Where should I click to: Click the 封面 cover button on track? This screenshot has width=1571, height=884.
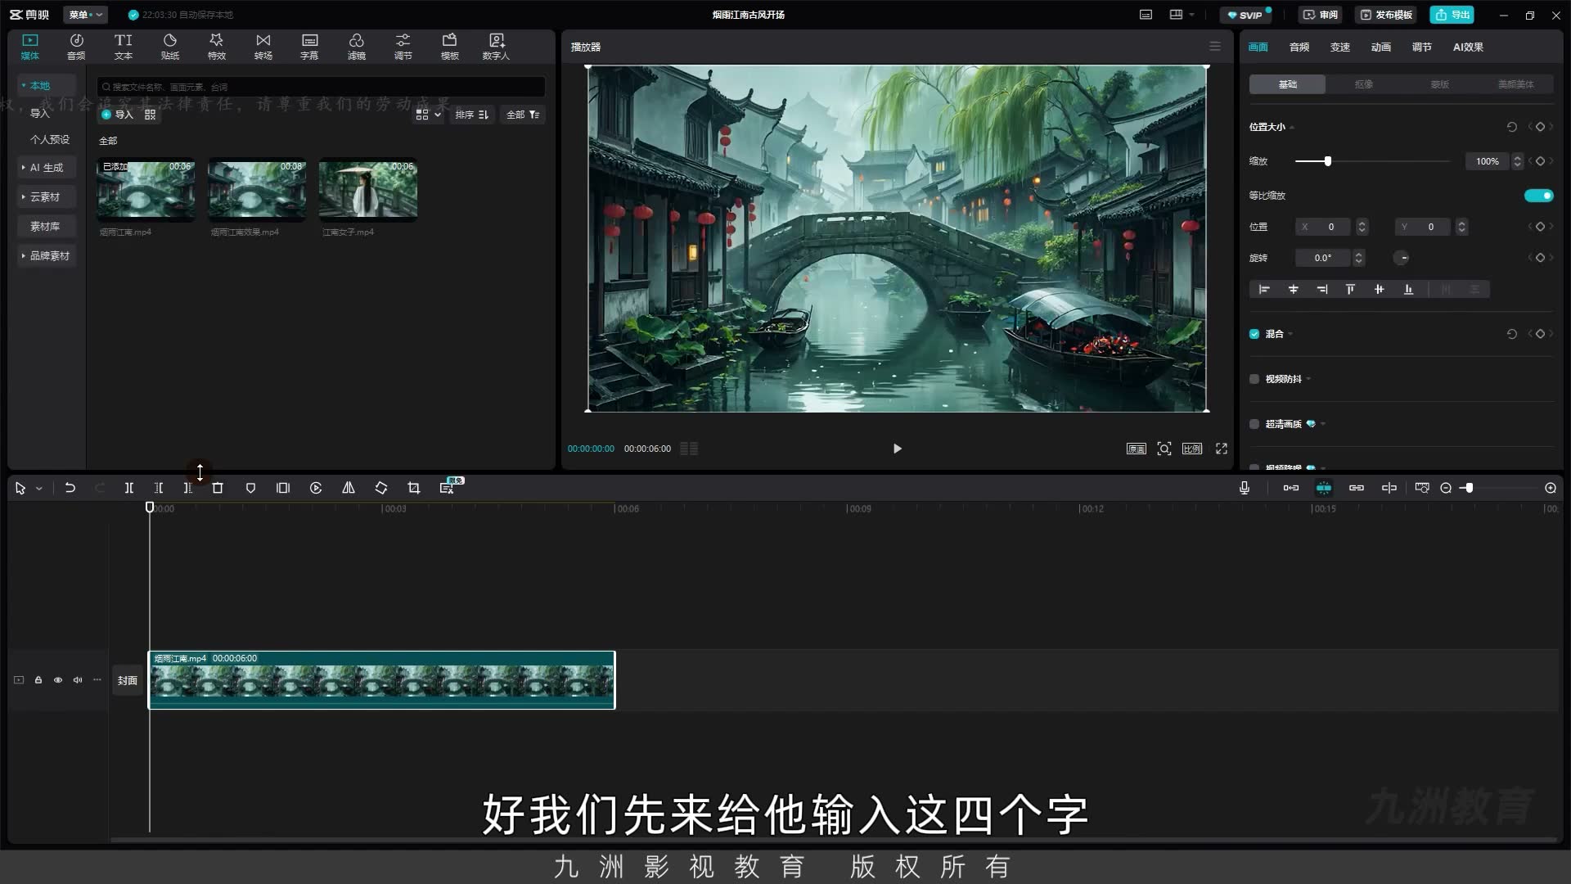[x=128, y=680]
